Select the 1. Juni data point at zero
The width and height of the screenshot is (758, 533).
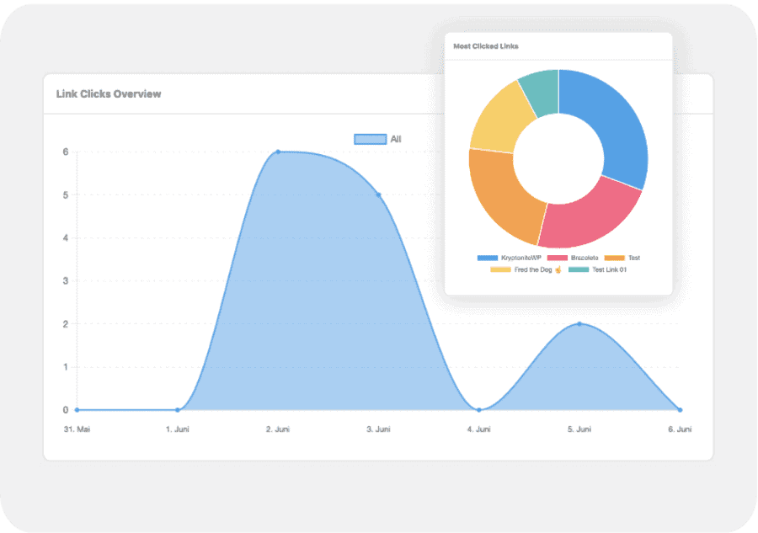(x=178, y=410)
